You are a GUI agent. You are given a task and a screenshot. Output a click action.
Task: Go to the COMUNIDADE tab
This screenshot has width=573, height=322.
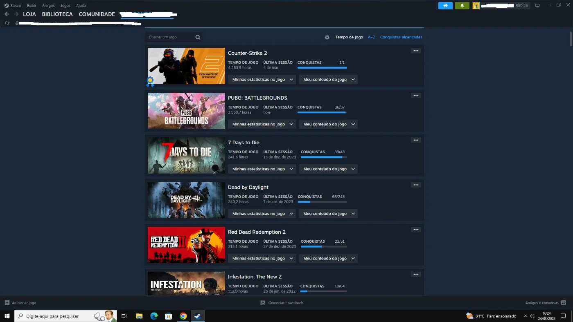click(97, 14)
